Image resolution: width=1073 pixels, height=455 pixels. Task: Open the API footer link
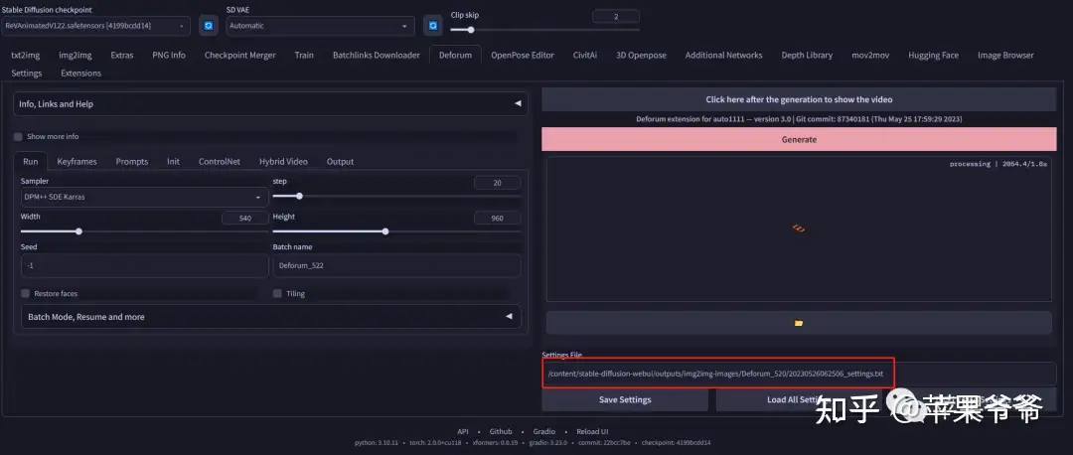coord(463,432)
